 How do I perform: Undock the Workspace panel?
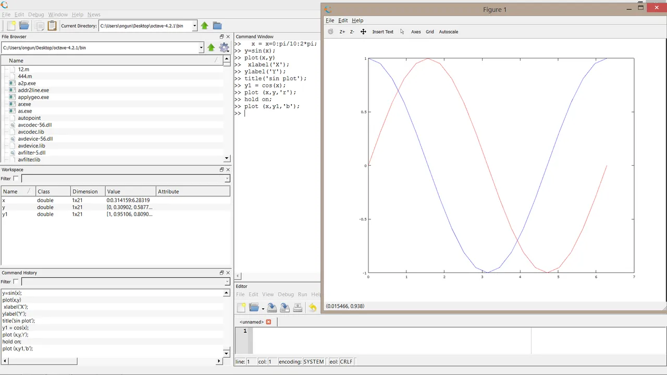(x=221, y=170)
